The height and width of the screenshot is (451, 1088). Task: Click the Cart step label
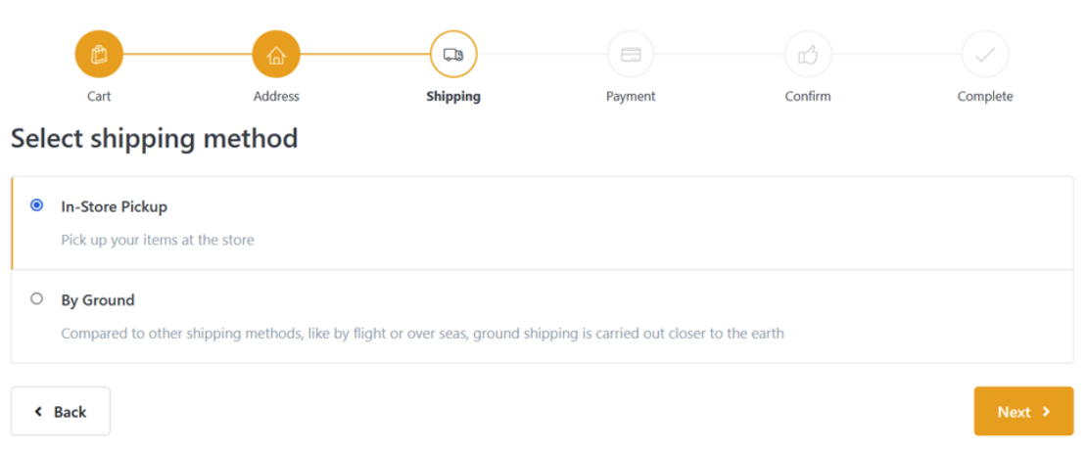99,97
